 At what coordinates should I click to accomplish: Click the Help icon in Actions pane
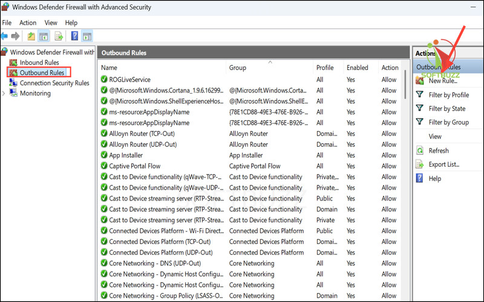pyautogui.click(x=420, y=178)
